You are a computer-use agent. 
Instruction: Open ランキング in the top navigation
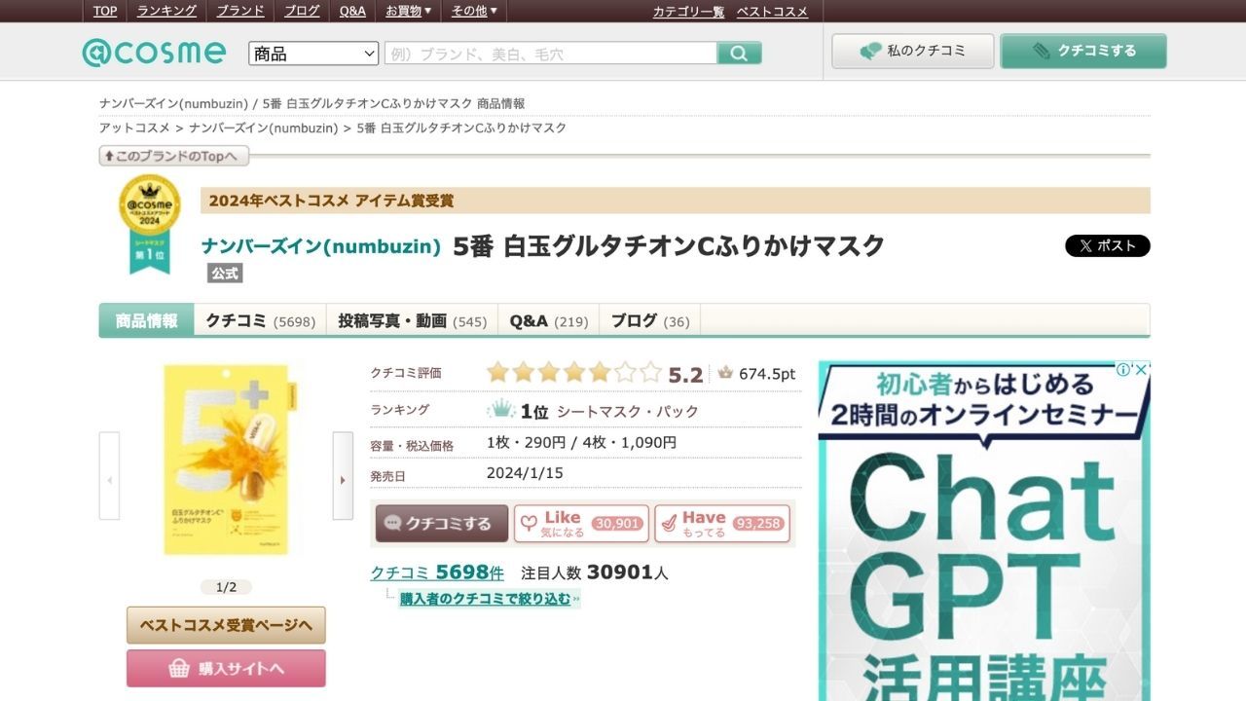click(166, 11)
